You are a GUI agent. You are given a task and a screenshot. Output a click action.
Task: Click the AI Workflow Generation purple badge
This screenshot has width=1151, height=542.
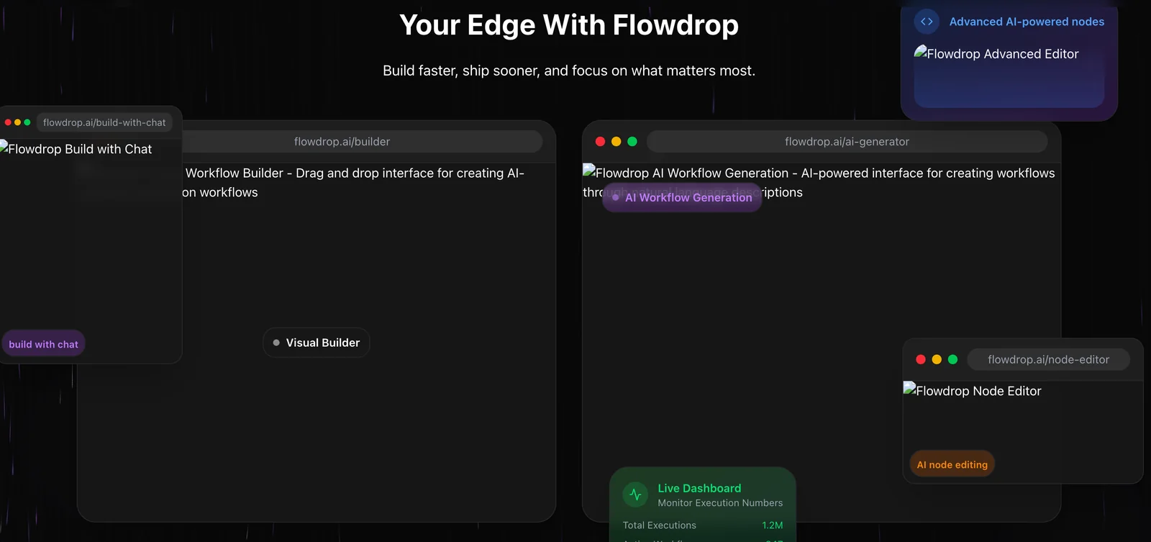click(x=682, y=197)
